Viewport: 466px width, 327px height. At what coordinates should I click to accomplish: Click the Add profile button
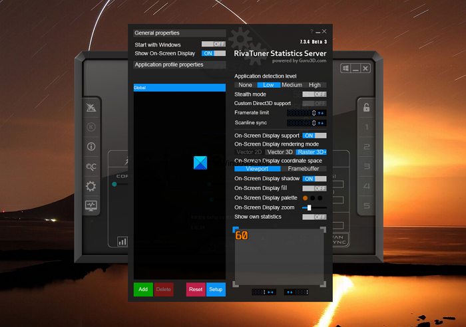(x=143, y=289)
